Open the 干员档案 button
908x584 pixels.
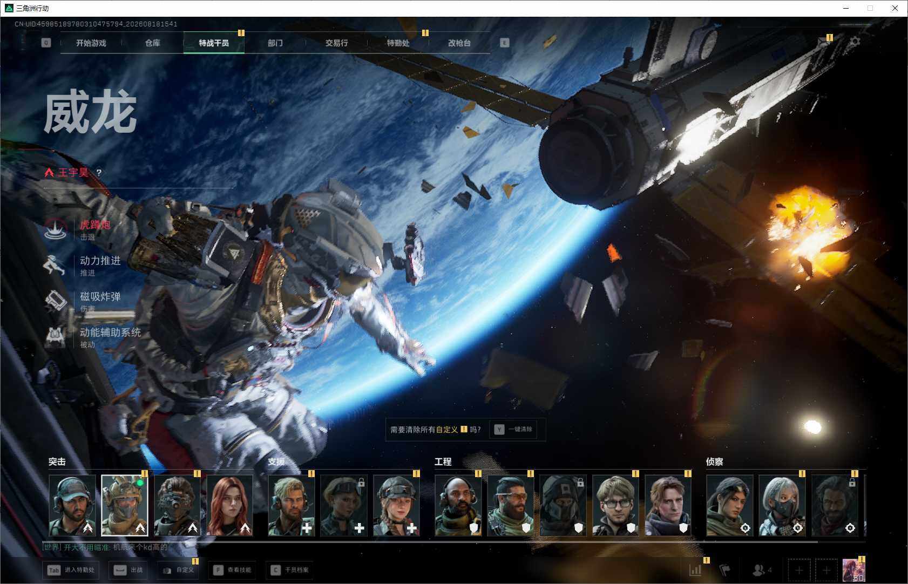click(x=290, y=570)
